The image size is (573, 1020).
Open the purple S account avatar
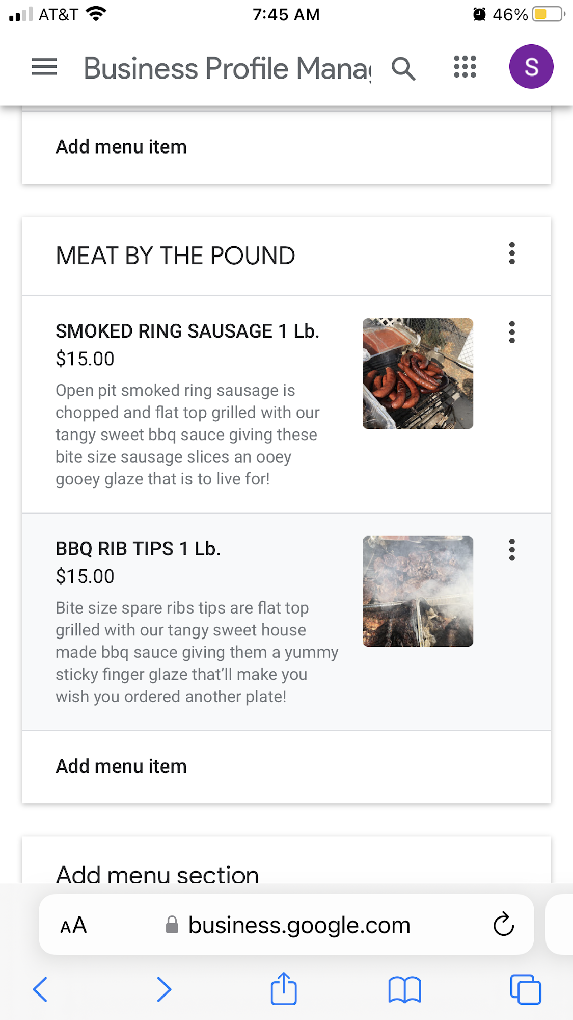tap(531, 67)
